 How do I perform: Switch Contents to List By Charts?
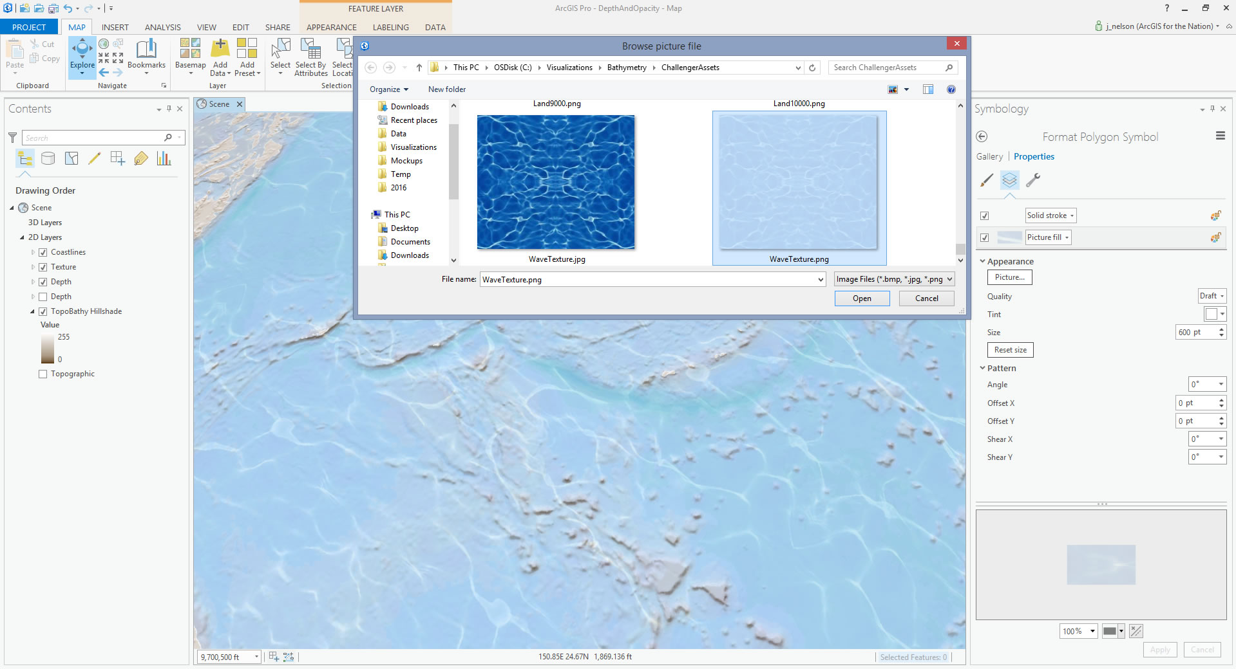[164, 158]
